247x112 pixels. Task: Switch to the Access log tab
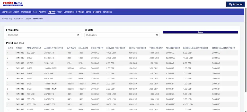pos(7,19)
